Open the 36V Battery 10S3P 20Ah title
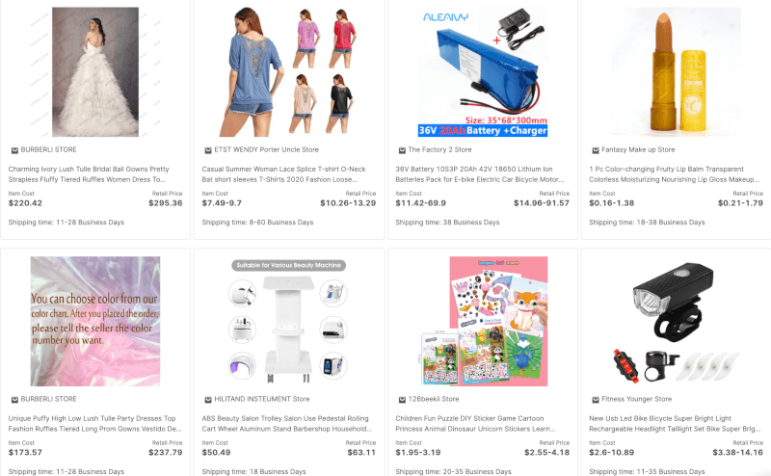 point(479,174)
